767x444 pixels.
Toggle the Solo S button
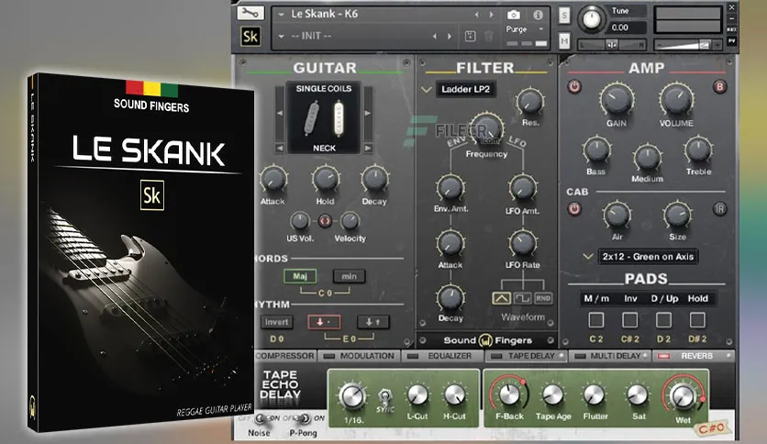click(x=564, y=16)
